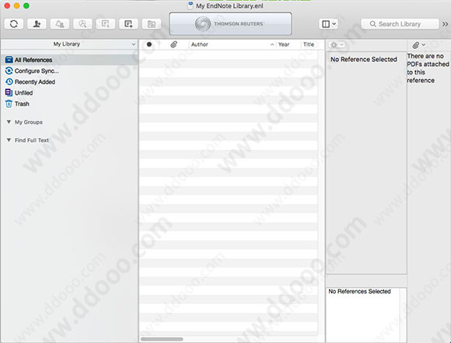Collapse the My Groups section
This screenshot has height=343, width=451.
point(9,122)
